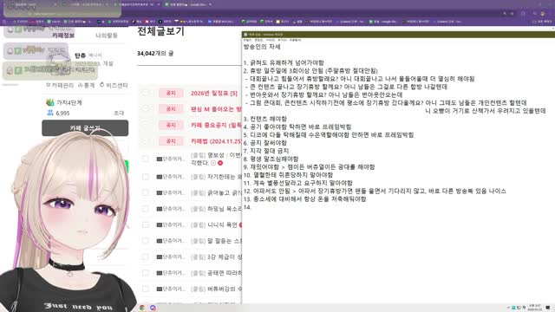Open the Notepad 보기 menu
This screenshot has height=312, width=555.
(283, 40)
